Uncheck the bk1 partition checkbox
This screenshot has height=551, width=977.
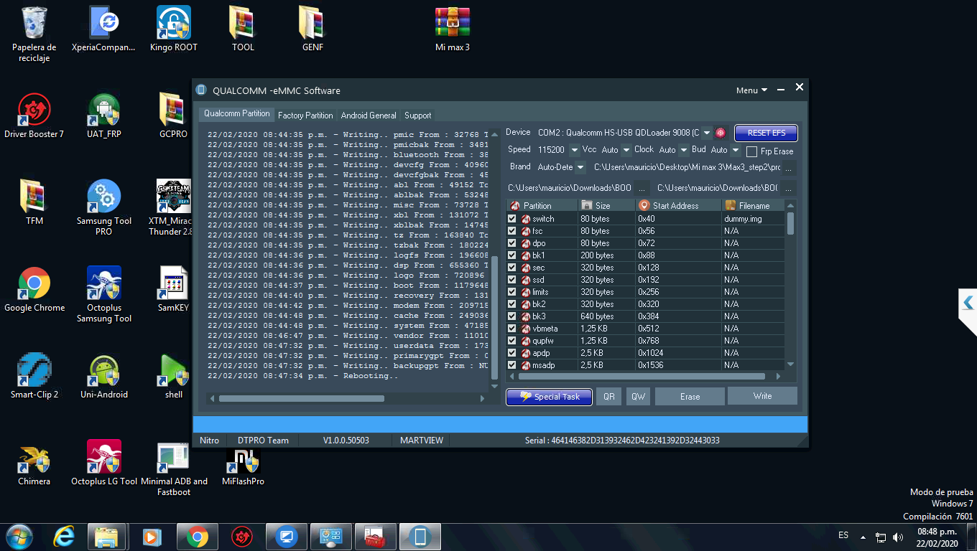tap(512, 255)
